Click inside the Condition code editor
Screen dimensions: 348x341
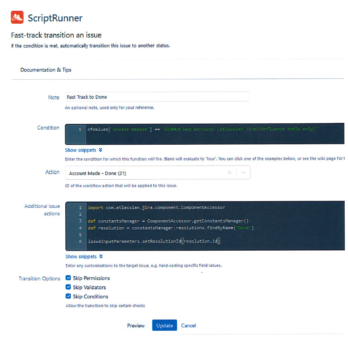(x=205, y=134)
